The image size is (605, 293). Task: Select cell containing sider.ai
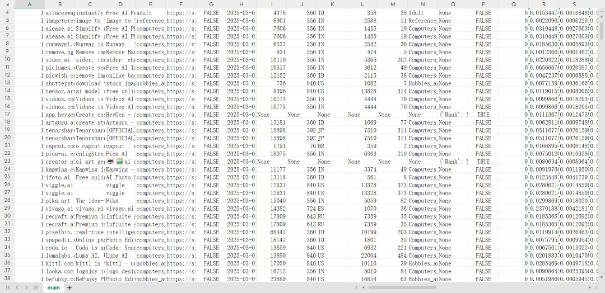(60, 60)
